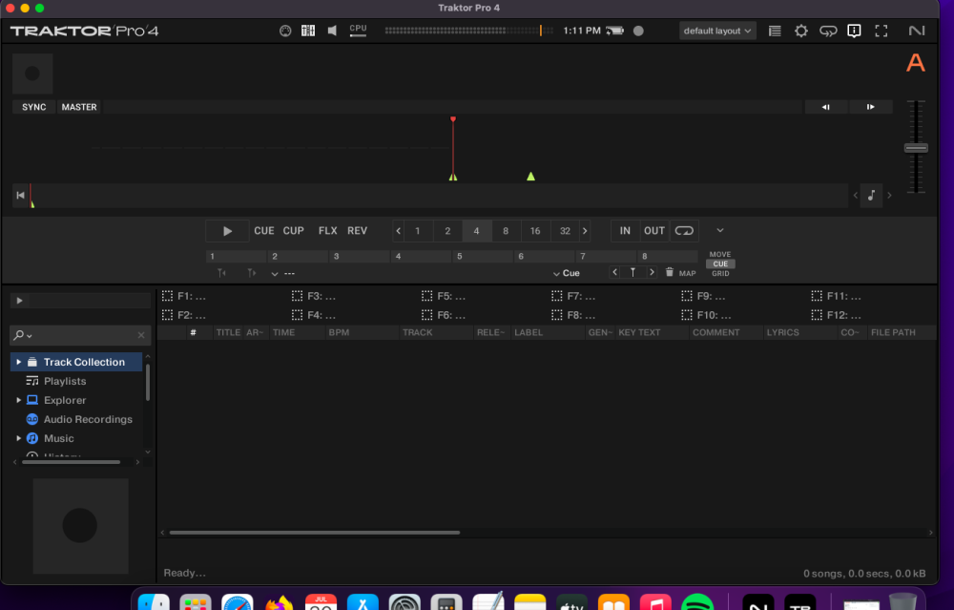Screen dimensions: 954x610
Task: Click the green cue marker triangle in waveform
Action: pyautogui.click(x=530, y=177)
